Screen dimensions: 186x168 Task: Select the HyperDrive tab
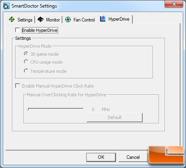pos(115,19)
